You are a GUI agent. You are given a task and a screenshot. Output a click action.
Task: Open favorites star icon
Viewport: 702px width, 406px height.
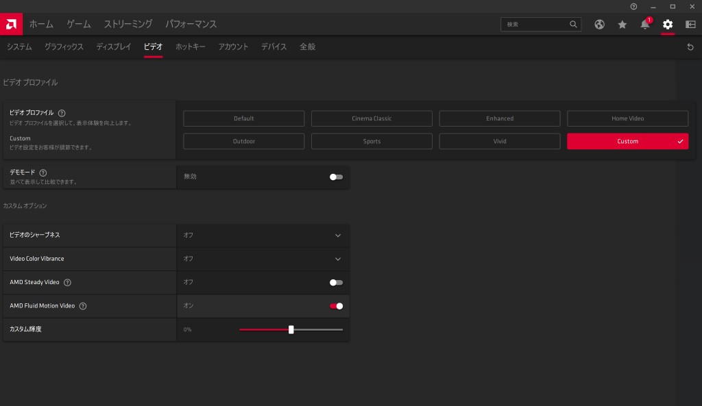click(622, 25)
